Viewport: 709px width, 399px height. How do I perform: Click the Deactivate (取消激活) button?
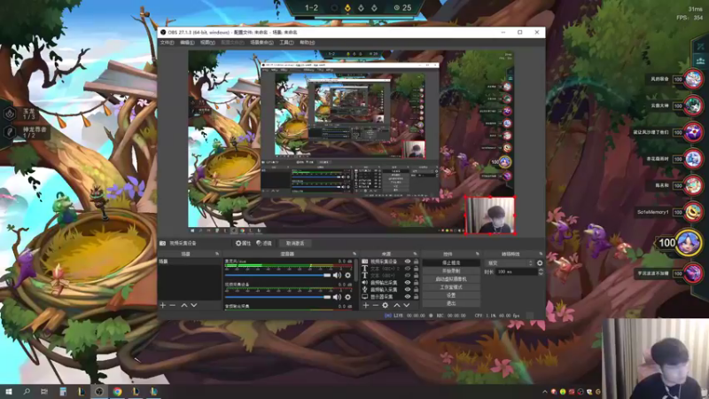pos(295,243)
